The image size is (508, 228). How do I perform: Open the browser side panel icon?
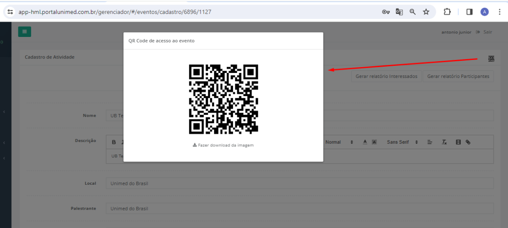469,12
